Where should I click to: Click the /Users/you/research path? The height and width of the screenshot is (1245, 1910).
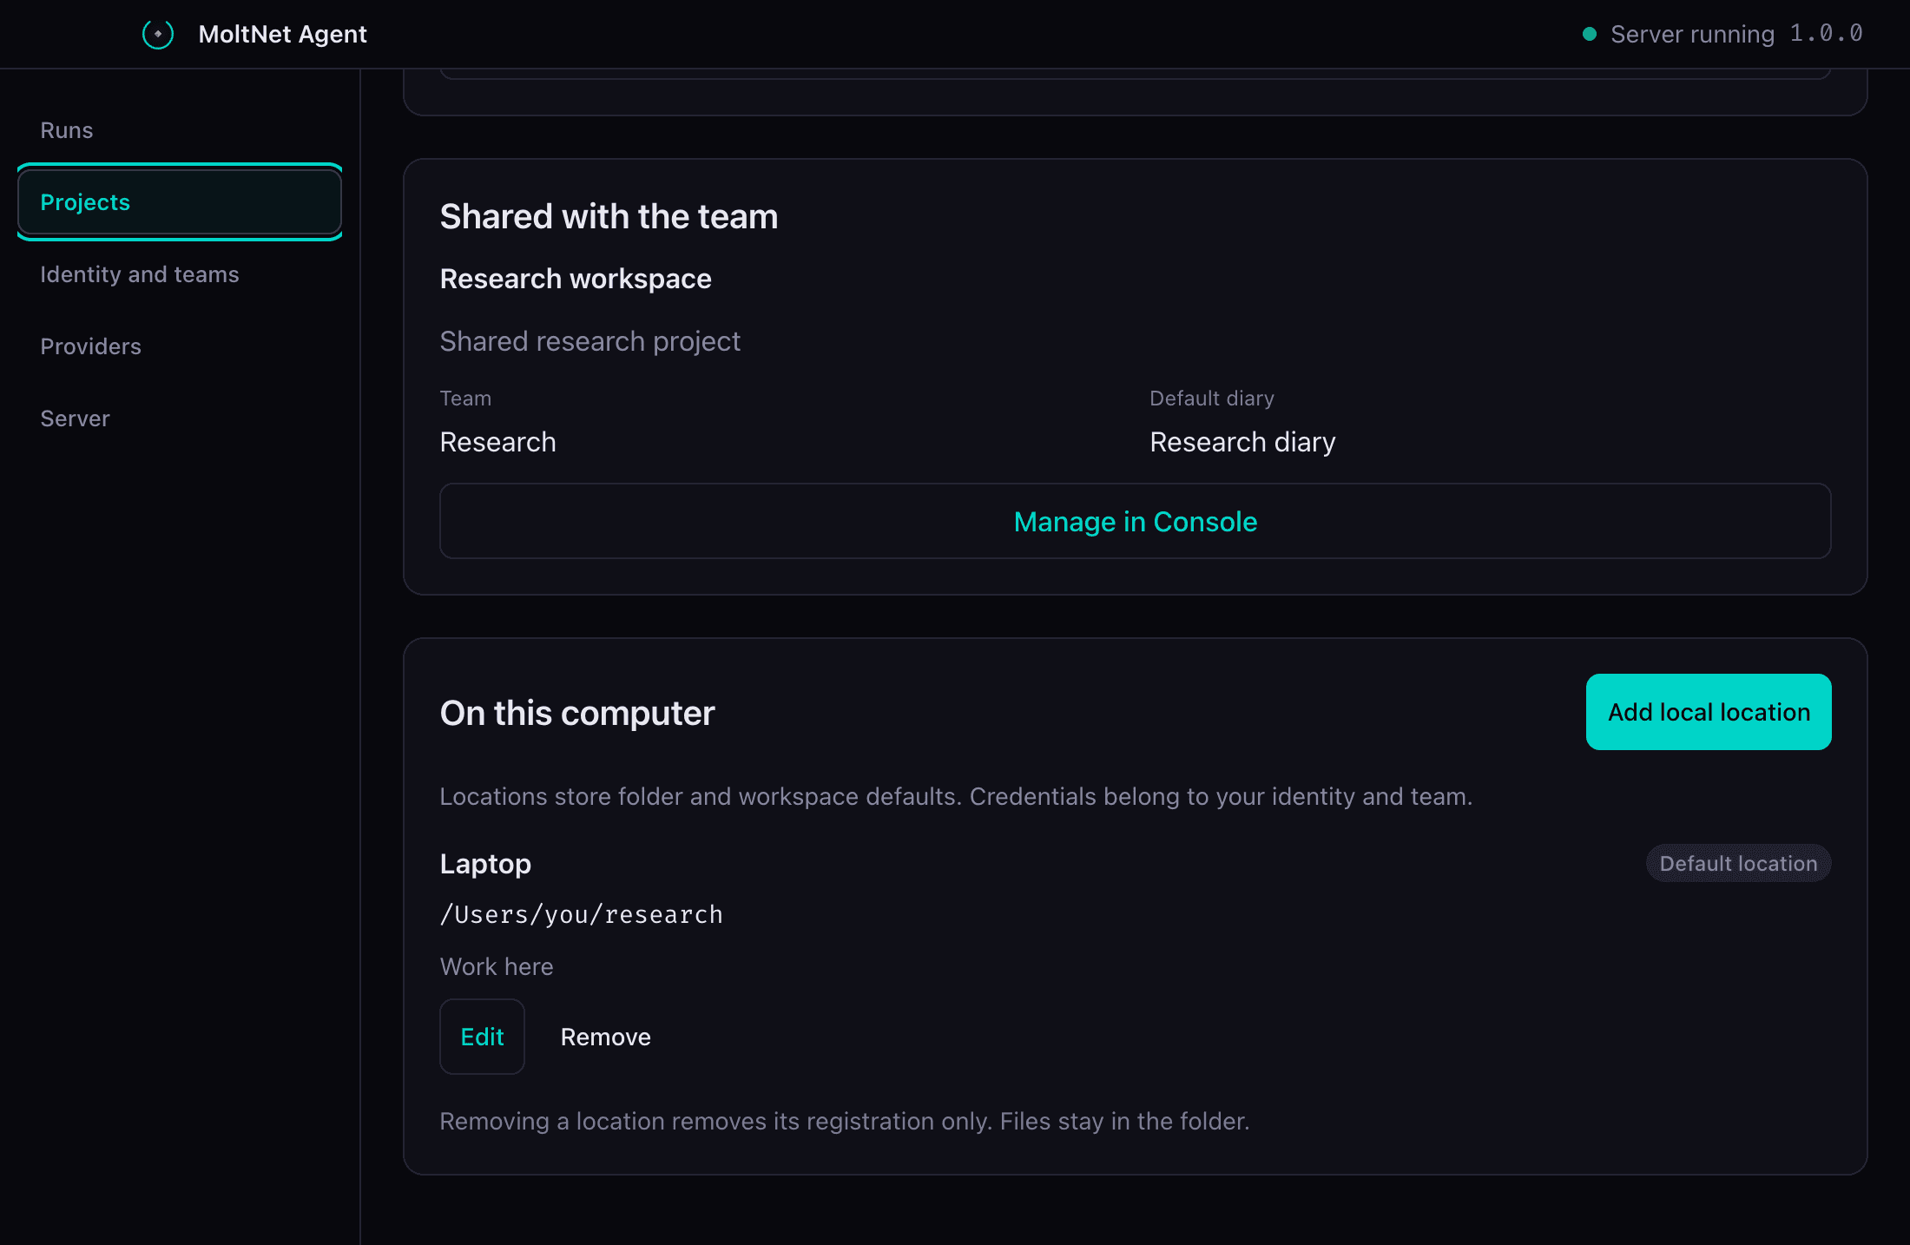coord(582,914)
